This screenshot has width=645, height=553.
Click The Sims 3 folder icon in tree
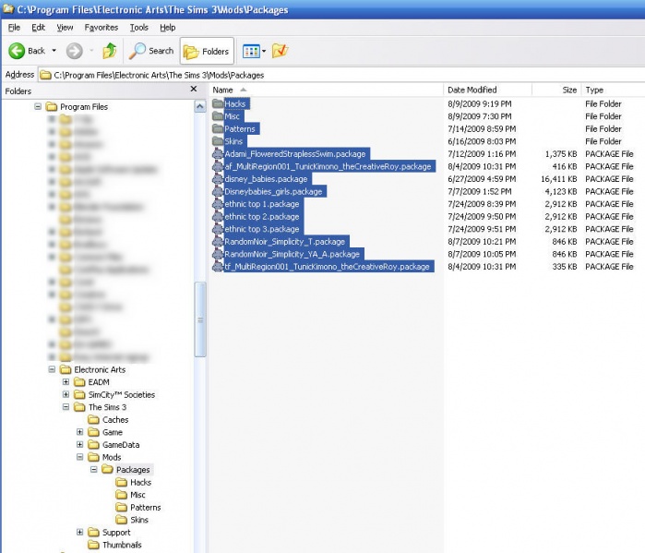pos(79,407)
